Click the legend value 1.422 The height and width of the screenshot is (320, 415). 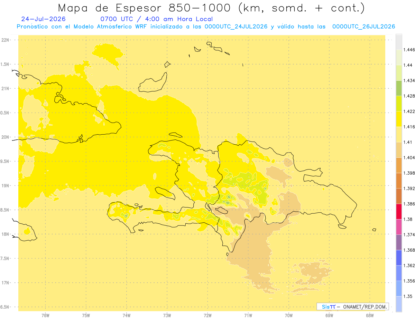pyautogui.click(x=409, y=111)
